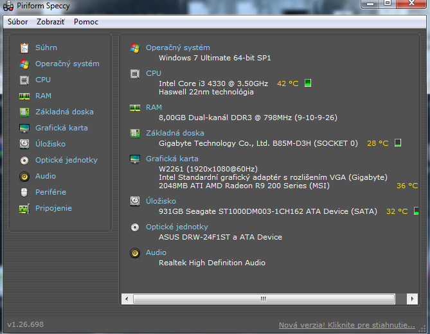Viewport: 430px width, 334px height.
Task: Click the Úložisko hard drive icon in sidebar
Action: tap(24, 144)
